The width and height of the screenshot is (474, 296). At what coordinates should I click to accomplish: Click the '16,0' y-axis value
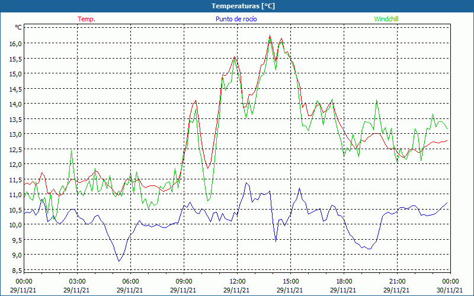(x=16, y=43)
